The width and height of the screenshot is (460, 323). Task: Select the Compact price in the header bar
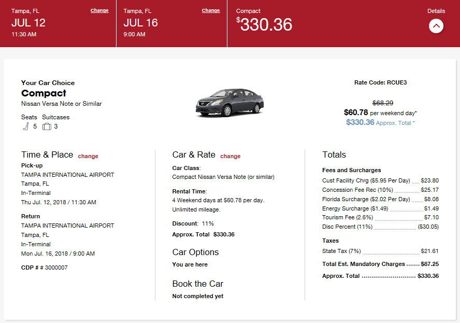[264, 24]
